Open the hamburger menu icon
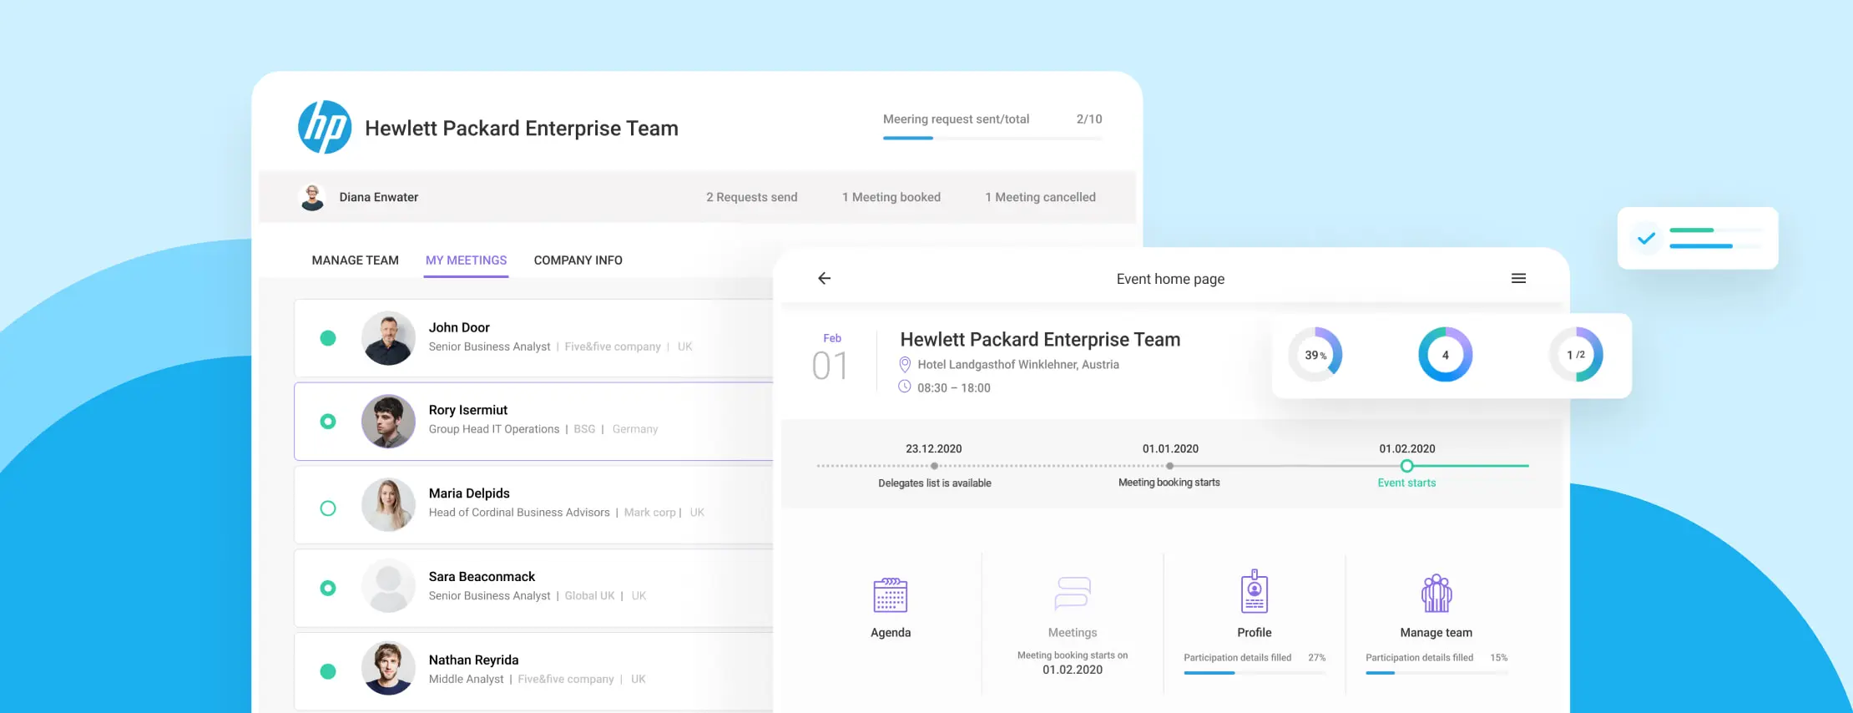Image resolution: width=1853 pixels, height=713 pixels. click(x=1518, y=278)
